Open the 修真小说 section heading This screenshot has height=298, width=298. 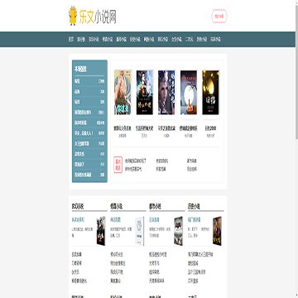tap(116, 206)
